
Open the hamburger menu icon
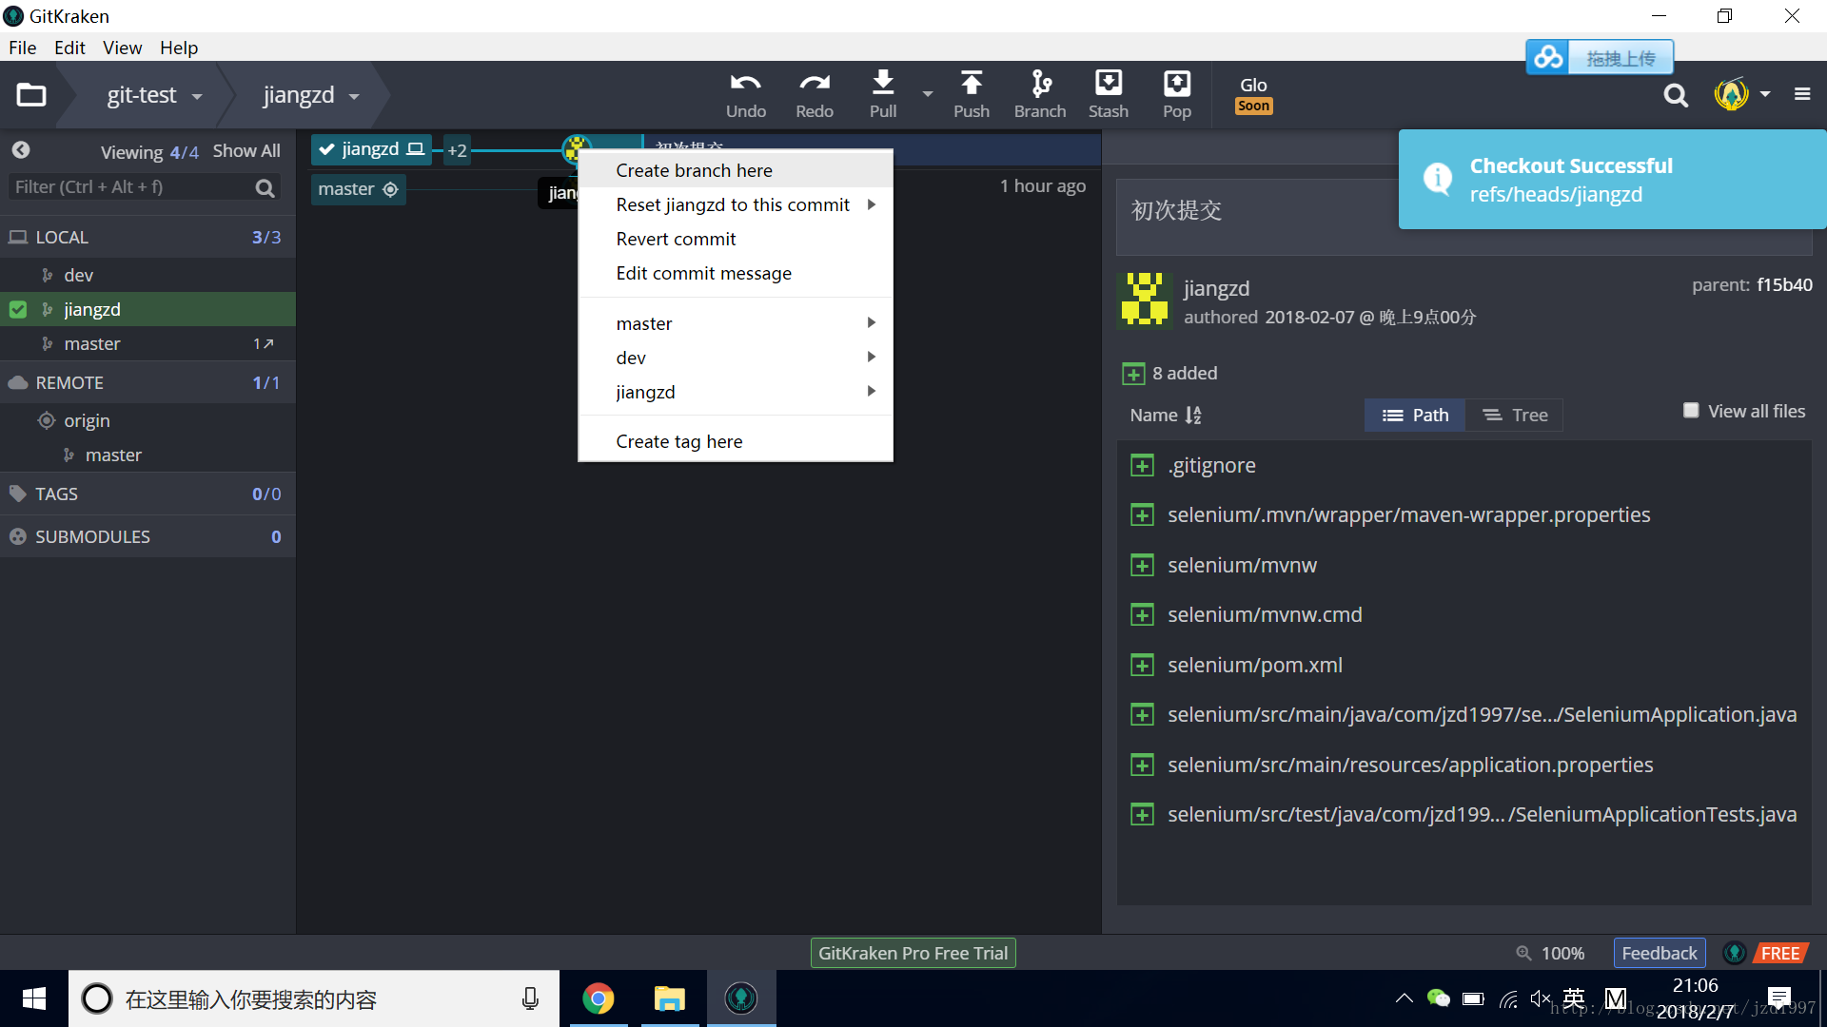tap(1802, 94)
